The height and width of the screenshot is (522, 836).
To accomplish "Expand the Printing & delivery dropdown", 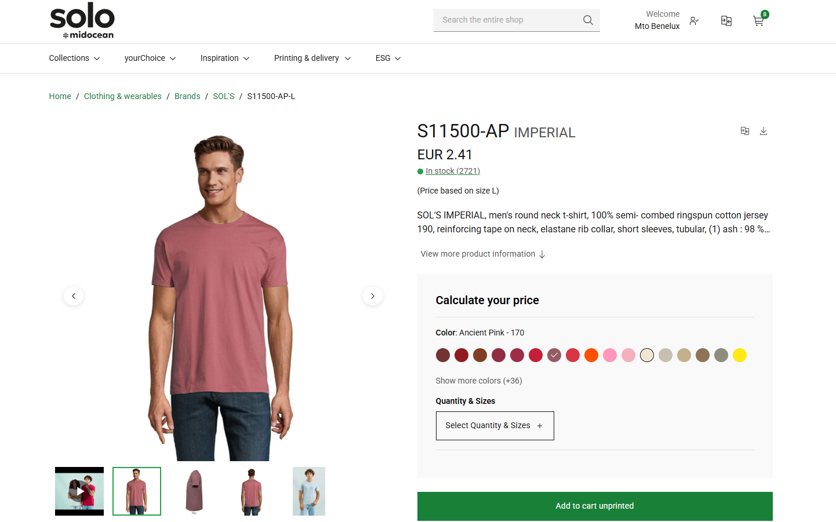I will tap(312, 59).
